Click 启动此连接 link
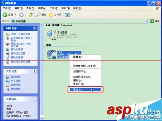The image size is (162, 121). [17, 49]
